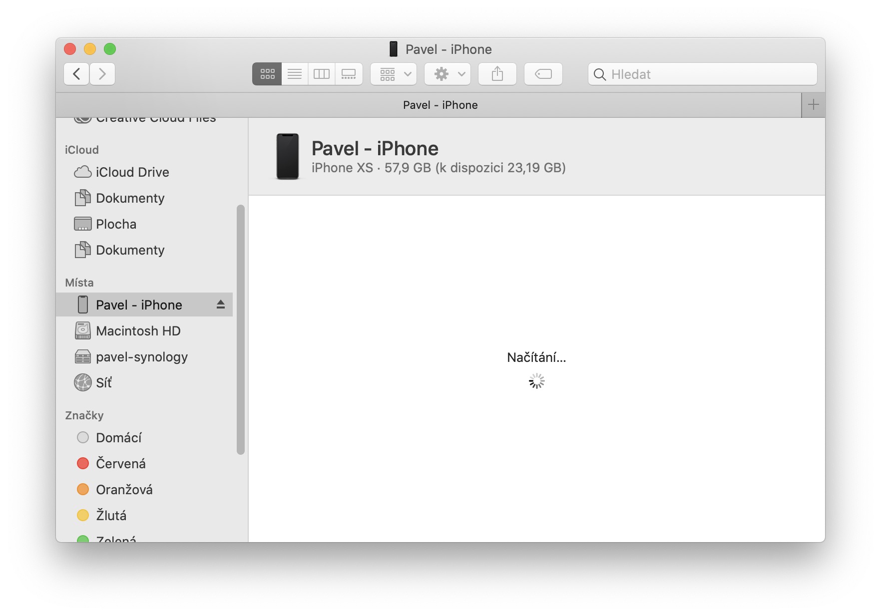
Task: Select Pavel - iPhone in the sidebar
Action: 144,305
